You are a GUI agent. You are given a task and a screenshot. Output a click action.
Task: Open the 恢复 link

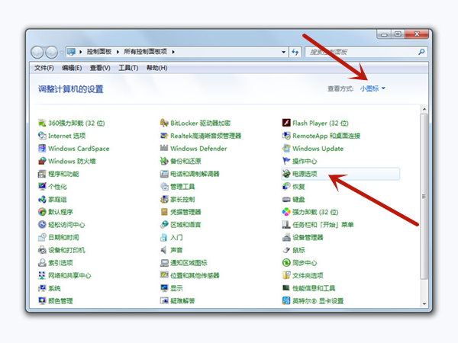[x=298, y=187]
